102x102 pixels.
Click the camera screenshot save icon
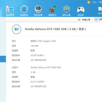click(96, 20)
